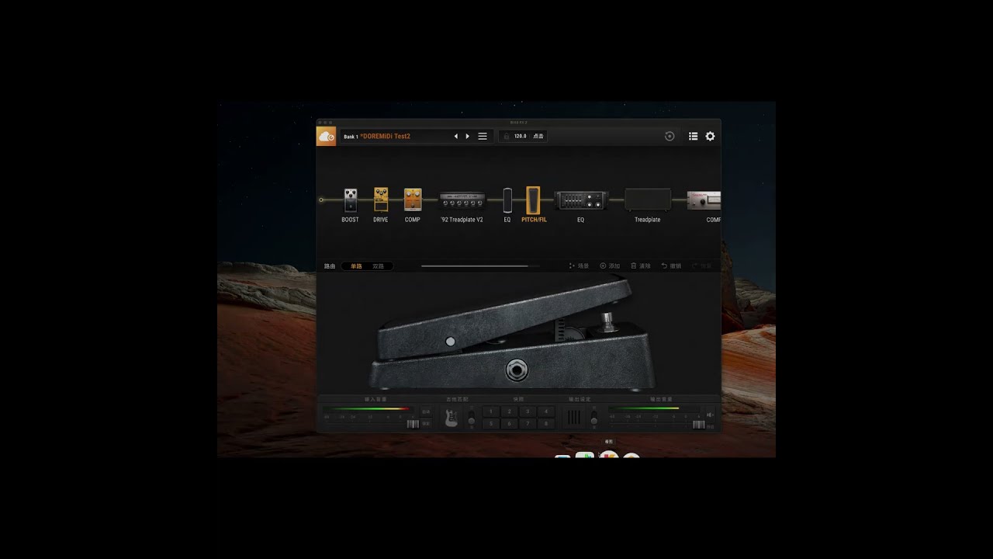Select the small EQ pedal after the amp

tap(507, 200)
